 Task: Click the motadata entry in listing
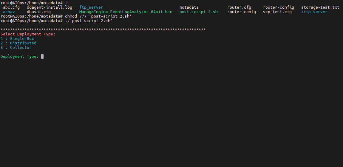(189, 7)
